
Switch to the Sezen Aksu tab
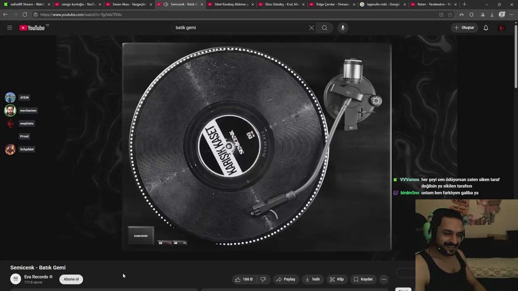coord(128,4)
